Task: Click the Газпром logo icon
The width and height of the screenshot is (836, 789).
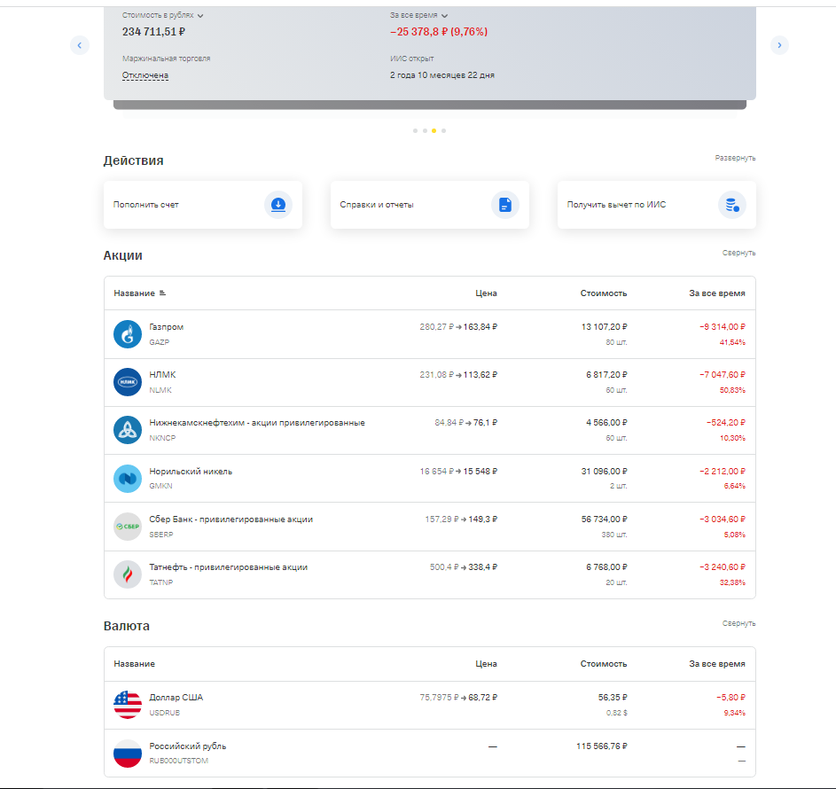Action: [128, 334]
